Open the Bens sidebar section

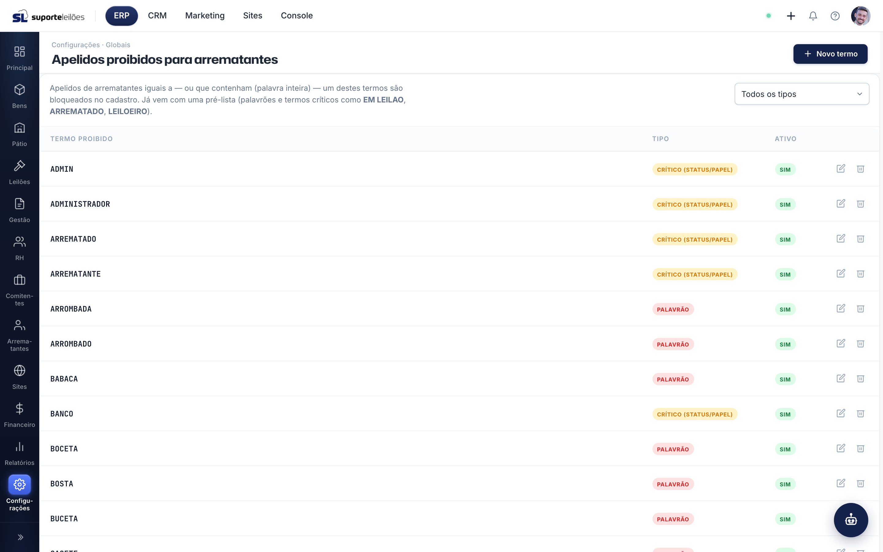click(19, 96)
